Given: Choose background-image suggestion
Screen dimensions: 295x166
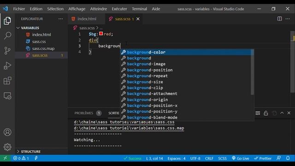Looking at the screenshot, I should pyautogui.click(x=186, y=64).
